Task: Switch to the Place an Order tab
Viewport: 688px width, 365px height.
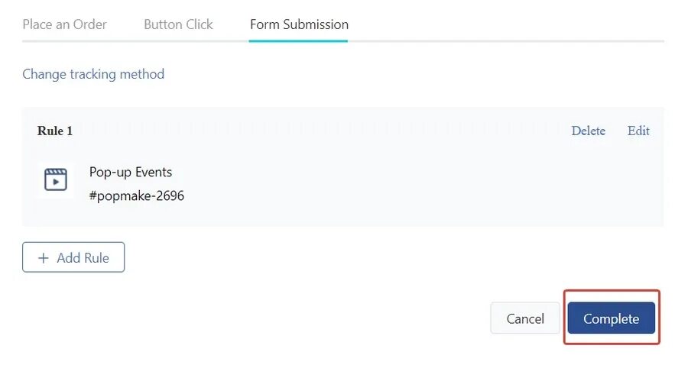Action: pos(64,24)
